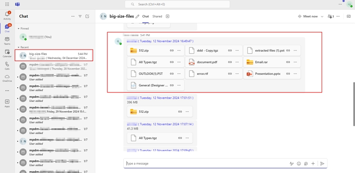Open Teams in the left rail
Viewport: 355px width, 173px height.
click(x=7, y=41)
